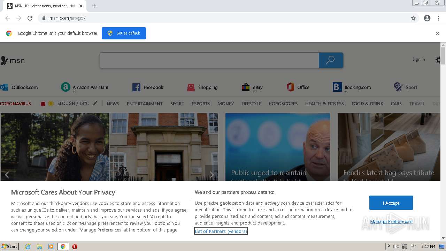Open the Windows Start button
The image size is (446, 251).
tap(10, 246)
